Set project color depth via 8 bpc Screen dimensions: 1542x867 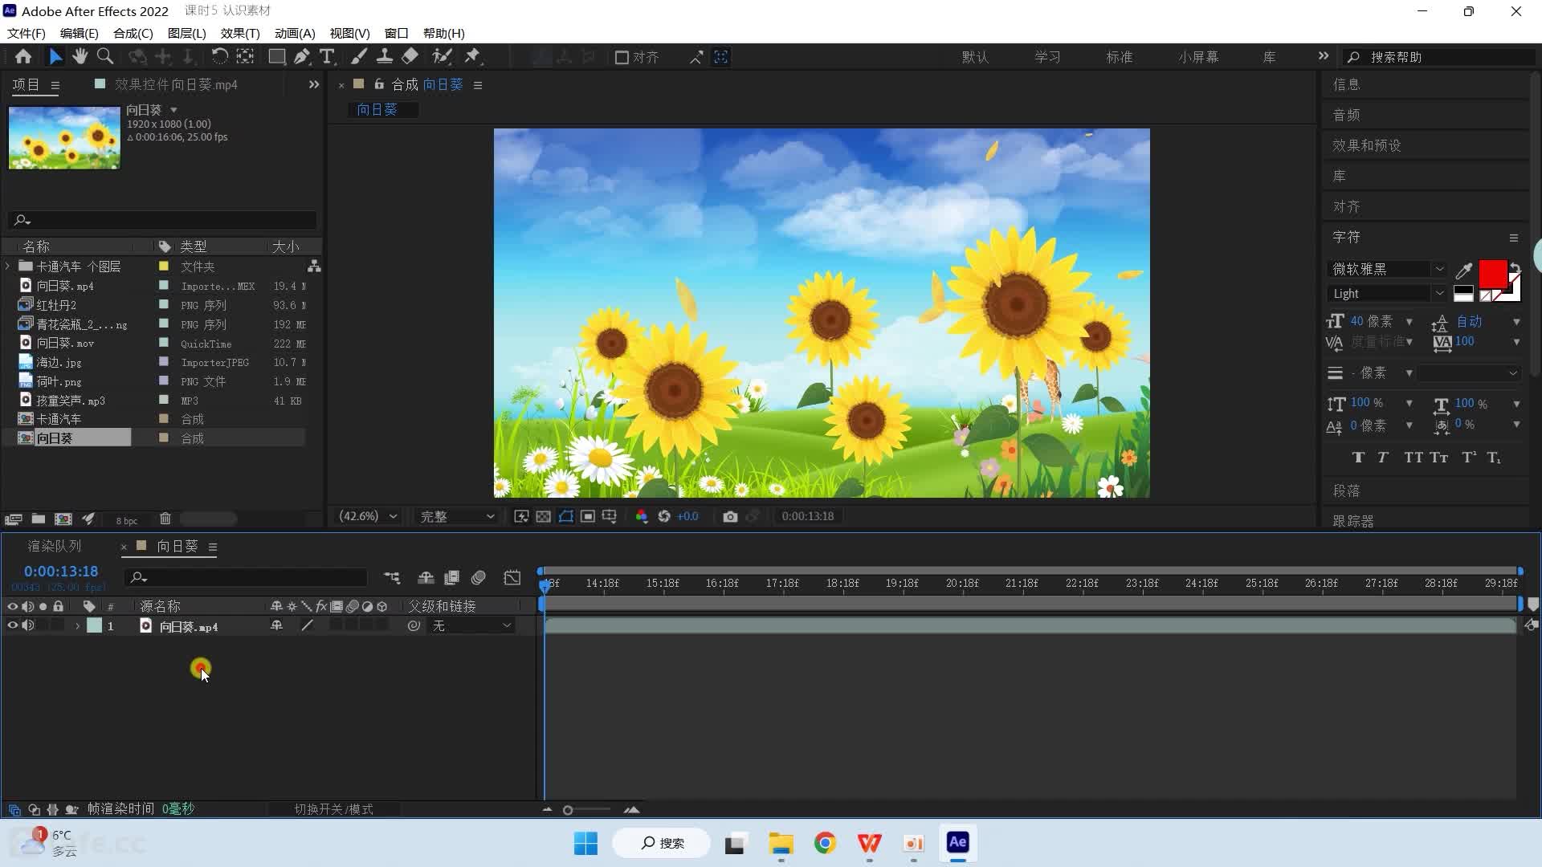click(x=127, y=520)
